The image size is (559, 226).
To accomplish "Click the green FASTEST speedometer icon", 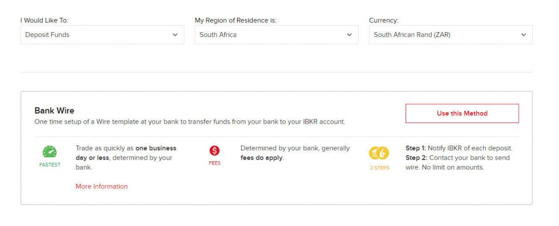I will click(x=50, y=152).
